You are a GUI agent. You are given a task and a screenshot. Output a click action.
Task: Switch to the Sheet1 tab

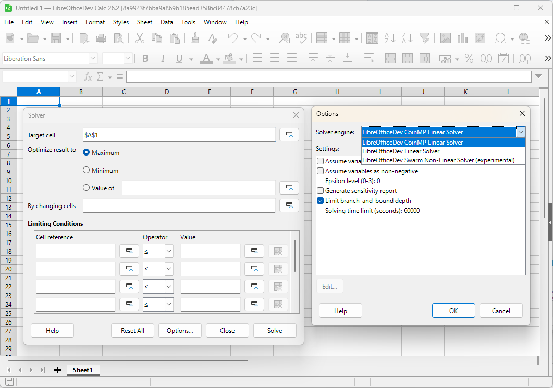pos(82,370)
